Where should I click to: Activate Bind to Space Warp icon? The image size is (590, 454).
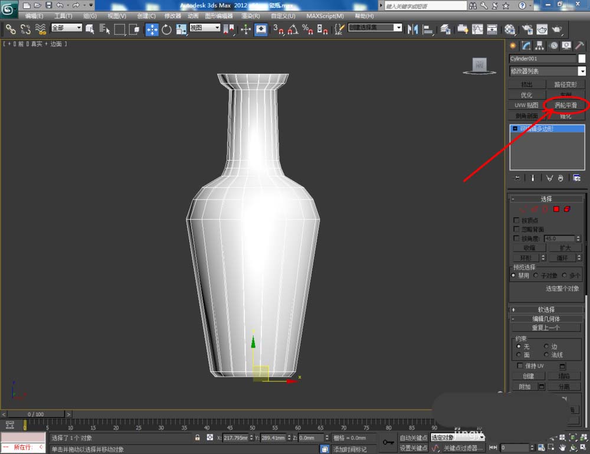(40, 29)
